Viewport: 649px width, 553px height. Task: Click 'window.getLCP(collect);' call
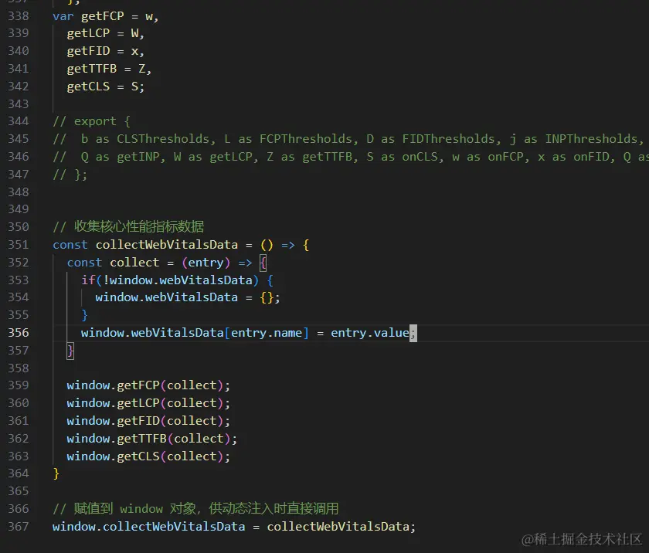pos(148,403)
